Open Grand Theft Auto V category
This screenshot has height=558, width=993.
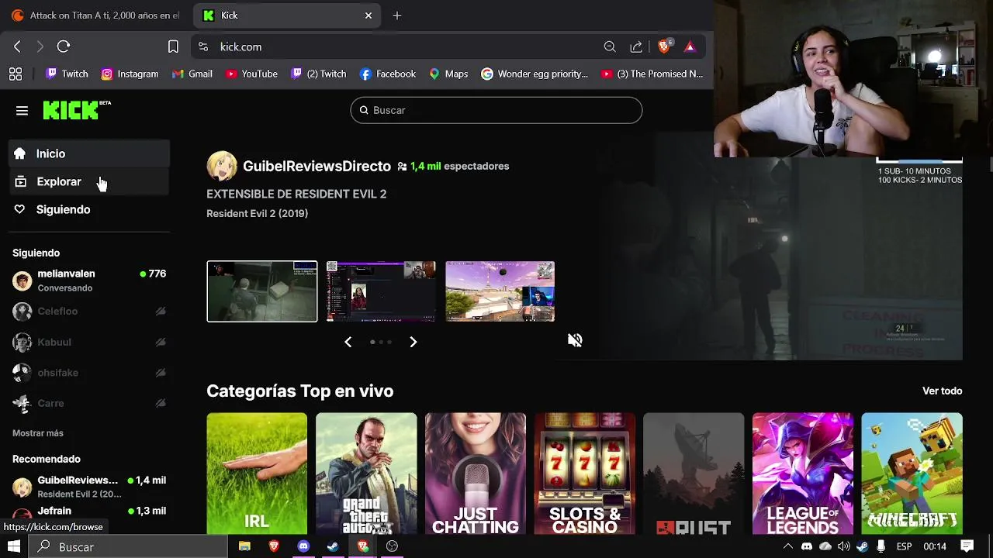(x=366, y=474)
